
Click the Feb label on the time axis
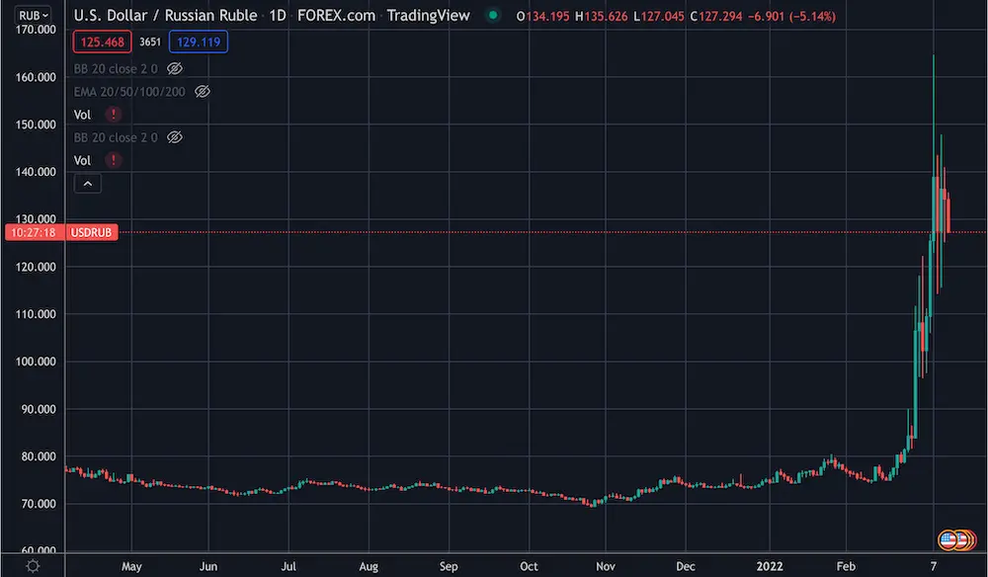pyautogui.click(x=846, y=566)
